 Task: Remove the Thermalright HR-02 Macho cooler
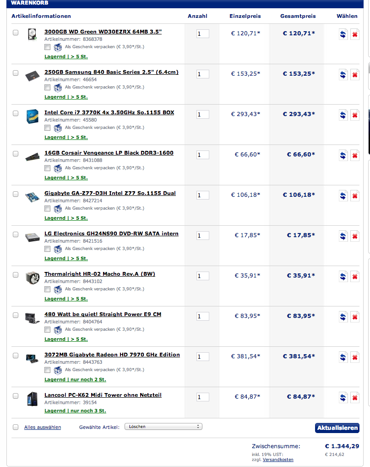click(354, 277)
